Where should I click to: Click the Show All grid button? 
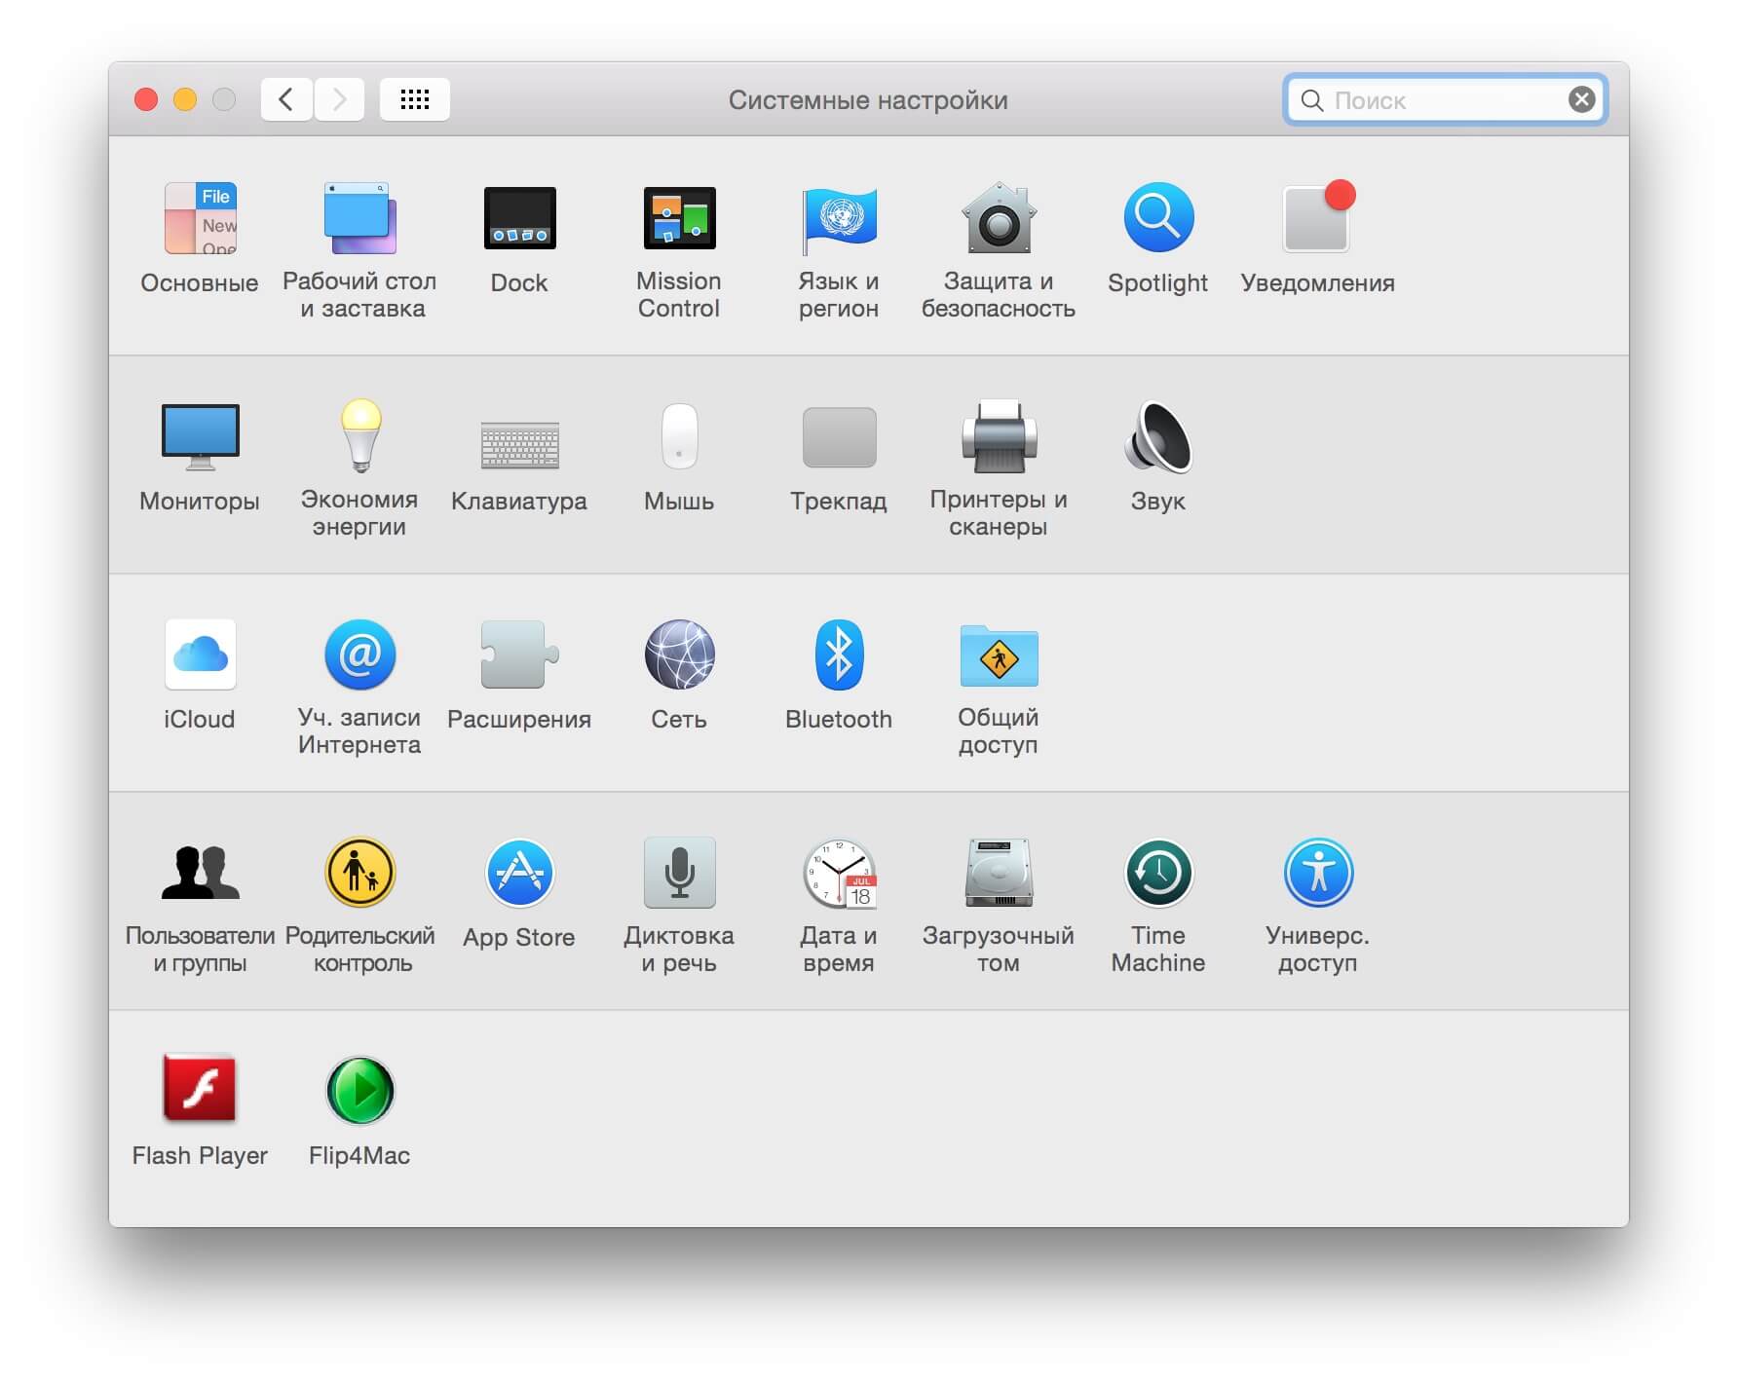click(415, 99)
